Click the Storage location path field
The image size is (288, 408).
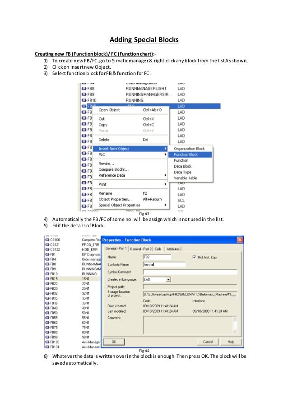[x=190, y=294]
